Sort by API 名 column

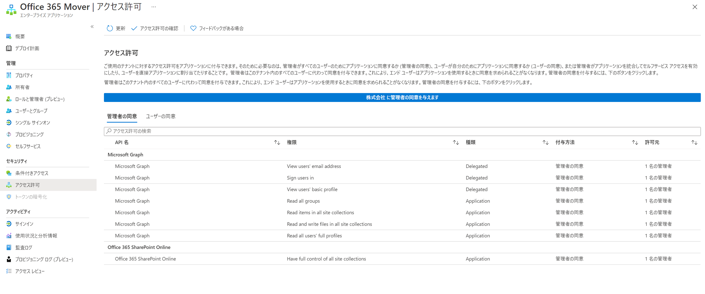pos(277,142)
